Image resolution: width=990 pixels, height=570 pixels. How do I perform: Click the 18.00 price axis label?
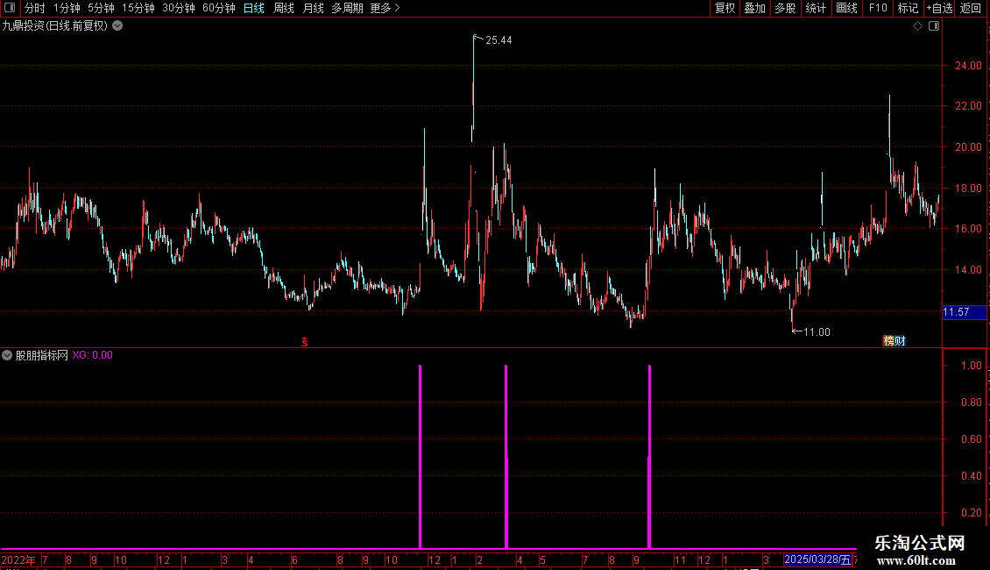coord(968,189)
